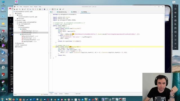Click the Text search magnifier icon
The image size is (180, 101).
coord(33,9)
